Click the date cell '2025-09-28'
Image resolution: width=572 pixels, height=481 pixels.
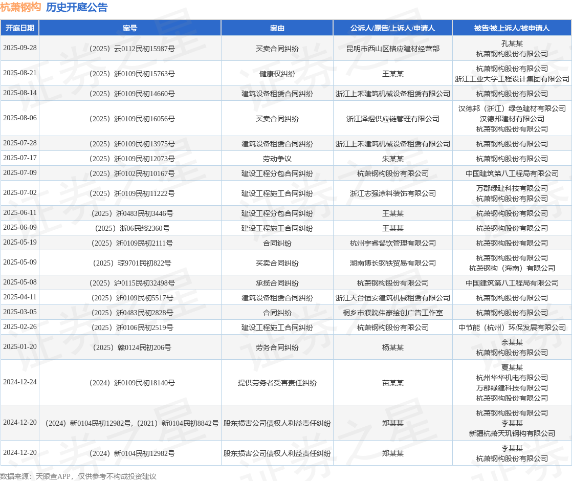[20, 48]
